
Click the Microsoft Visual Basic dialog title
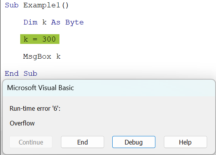click(x=40, y=88)
